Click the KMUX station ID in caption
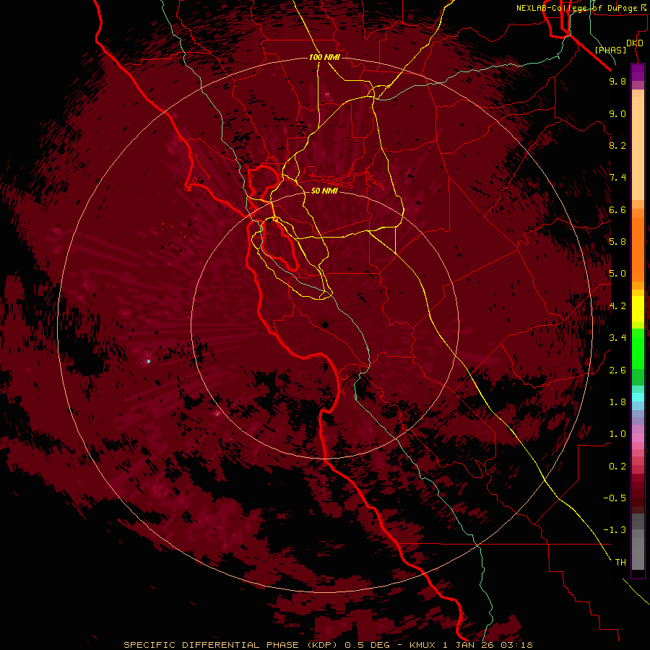 [x=422, y=645]
